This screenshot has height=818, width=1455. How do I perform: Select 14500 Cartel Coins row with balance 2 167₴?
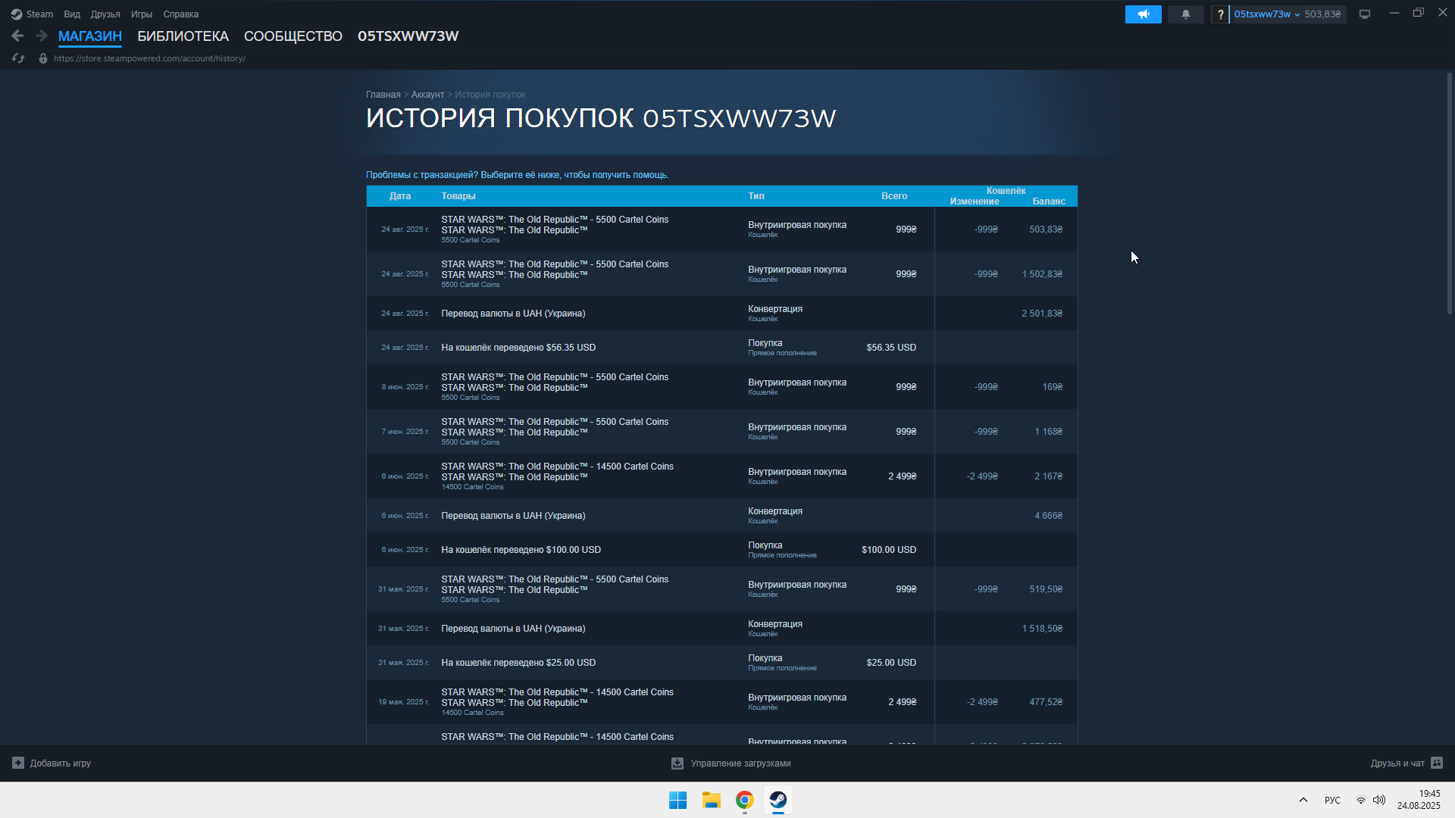coord(721,476)
